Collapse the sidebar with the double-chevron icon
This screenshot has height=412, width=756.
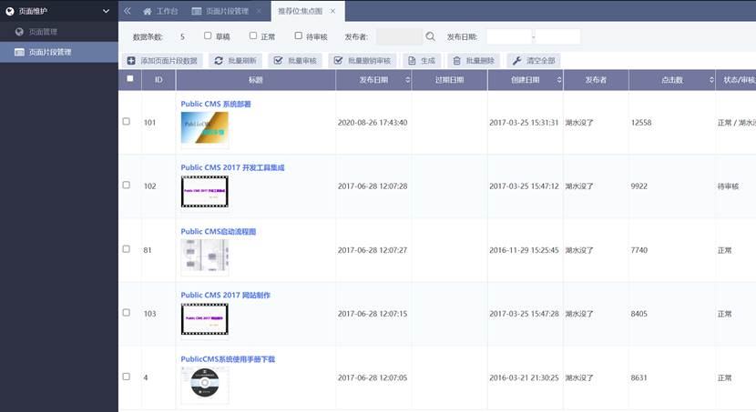pos(128,11)
